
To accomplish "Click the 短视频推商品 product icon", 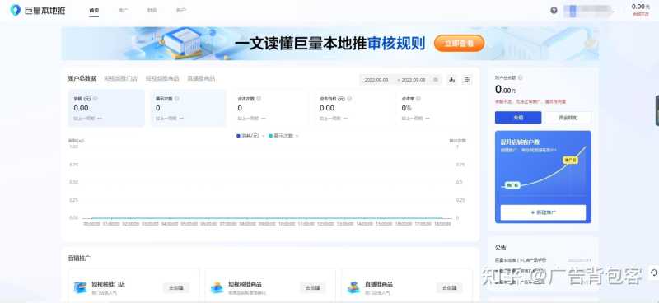I will 217,287.
